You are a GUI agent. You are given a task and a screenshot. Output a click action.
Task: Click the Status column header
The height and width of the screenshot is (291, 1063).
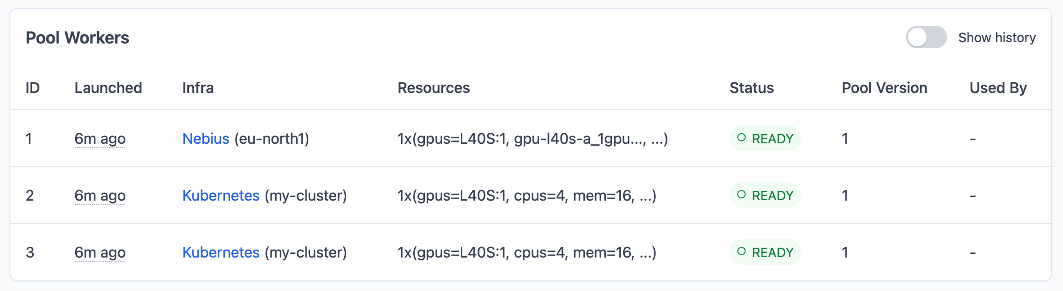click(x=752, y=87)
